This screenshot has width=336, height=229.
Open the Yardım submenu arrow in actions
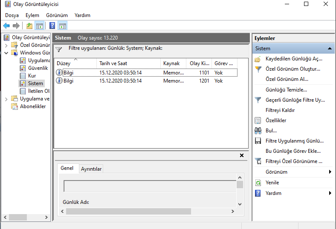[x=330, y=193]
